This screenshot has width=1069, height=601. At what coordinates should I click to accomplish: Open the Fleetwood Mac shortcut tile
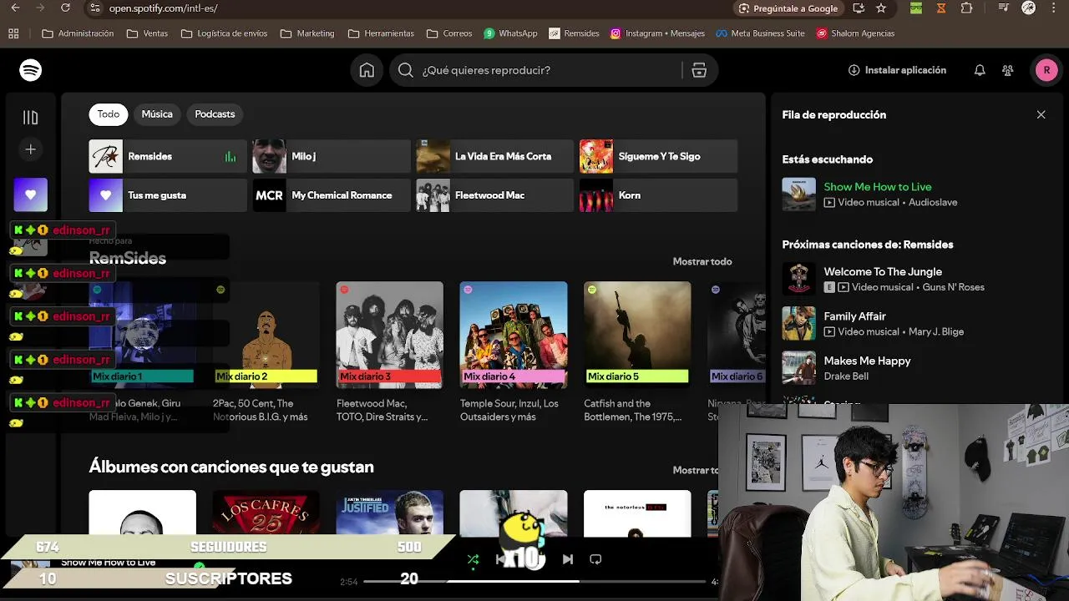495,195
